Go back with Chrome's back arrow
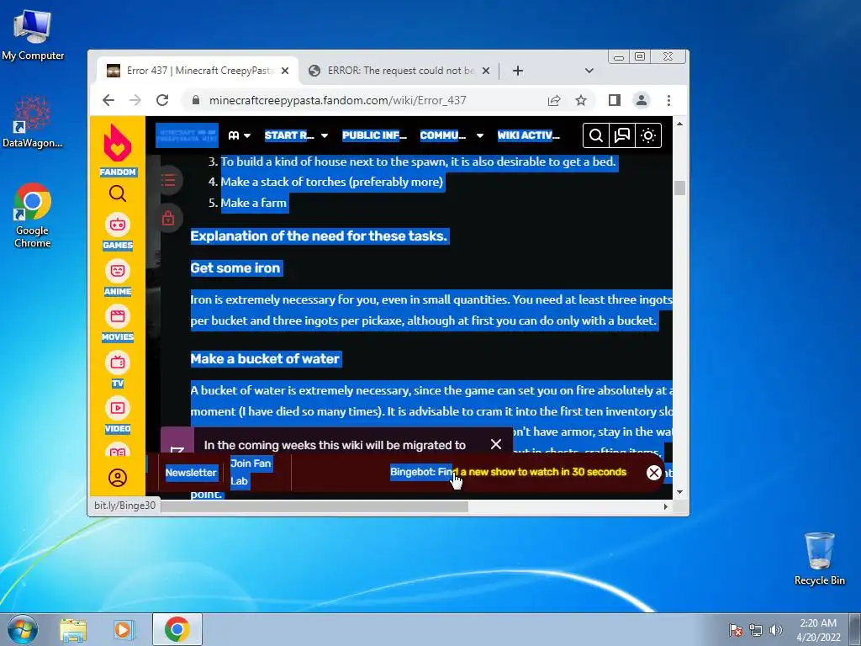Image resolution: width=861 pixels, height=646 pixels. click(x=108, y=100)
